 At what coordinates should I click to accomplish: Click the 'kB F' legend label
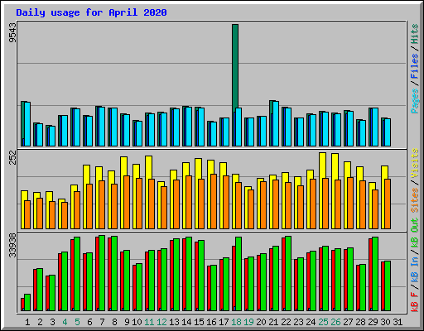tap(415, 302)
